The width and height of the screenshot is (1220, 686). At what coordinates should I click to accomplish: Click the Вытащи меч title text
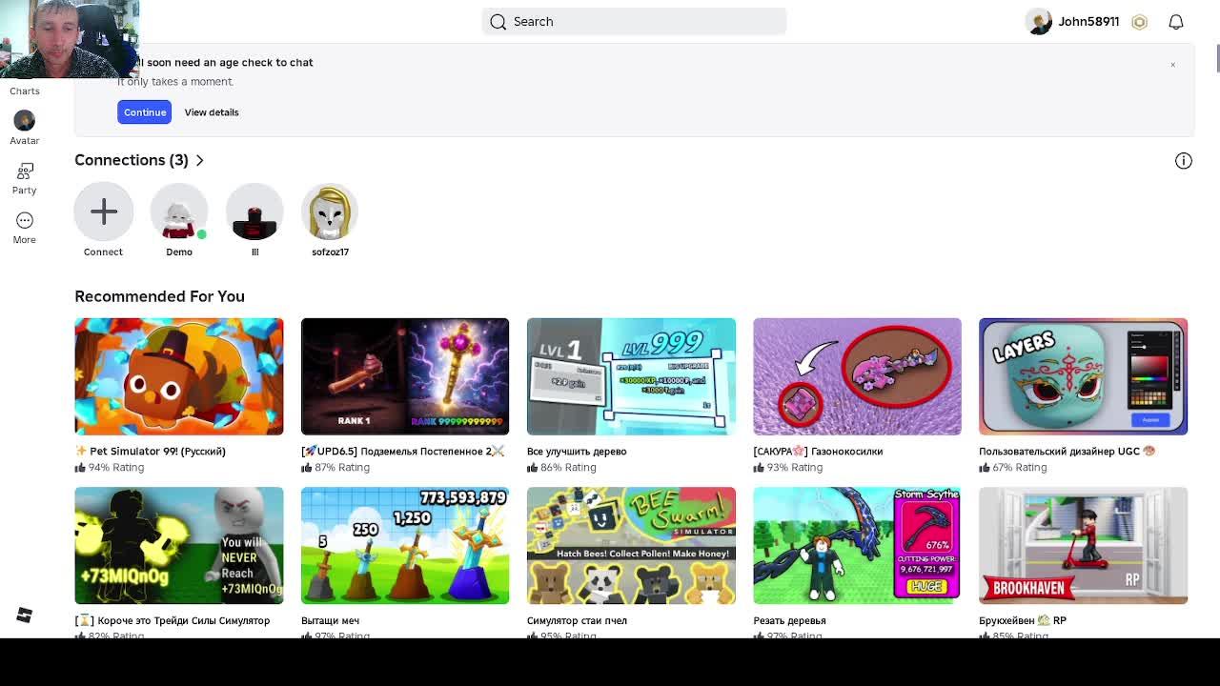point(330,620)
